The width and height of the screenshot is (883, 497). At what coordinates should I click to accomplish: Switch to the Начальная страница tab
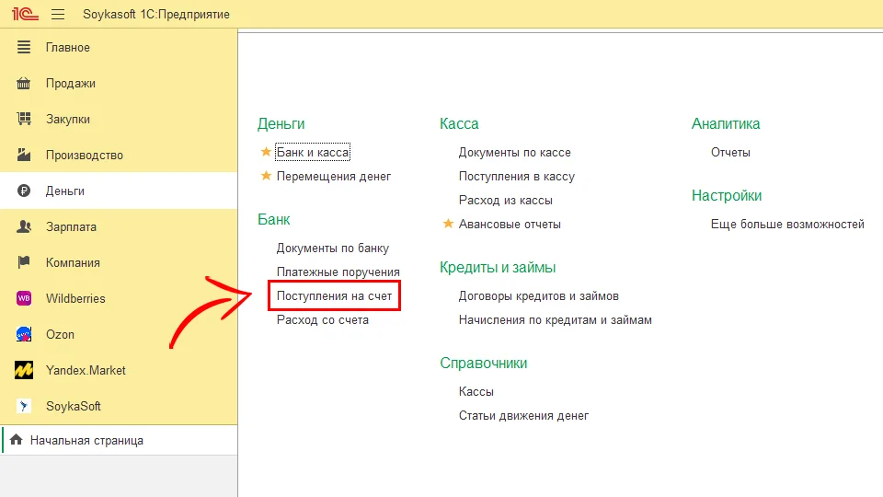click(86, 441)
